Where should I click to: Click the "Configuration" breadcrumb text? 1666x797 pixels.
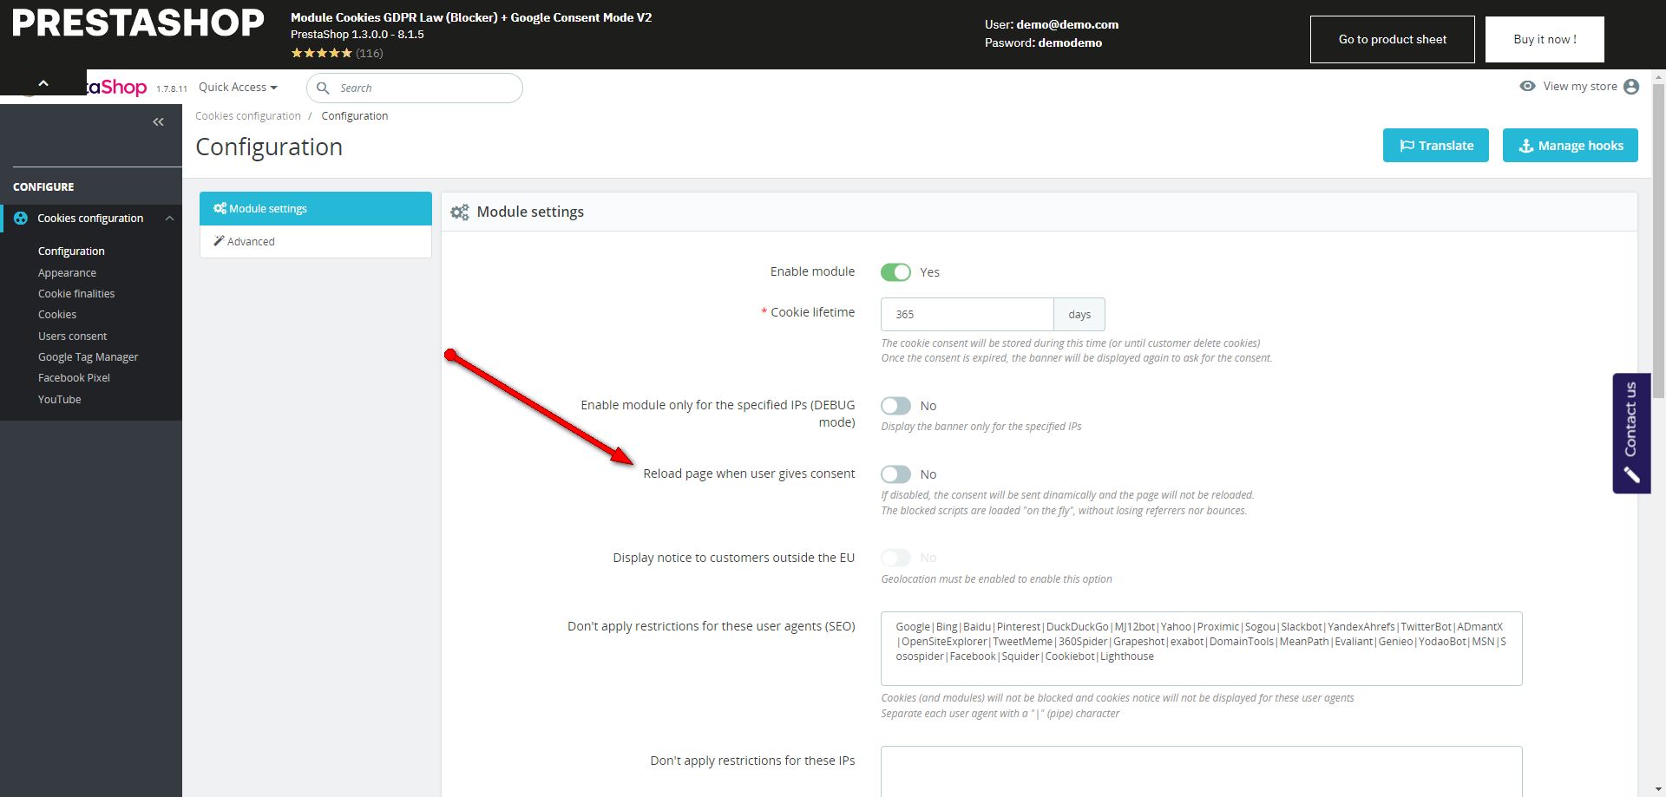pos(355,116)
